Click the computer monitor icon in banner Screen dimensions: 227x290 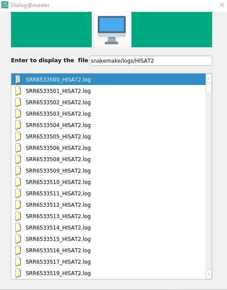coord(112,30)
